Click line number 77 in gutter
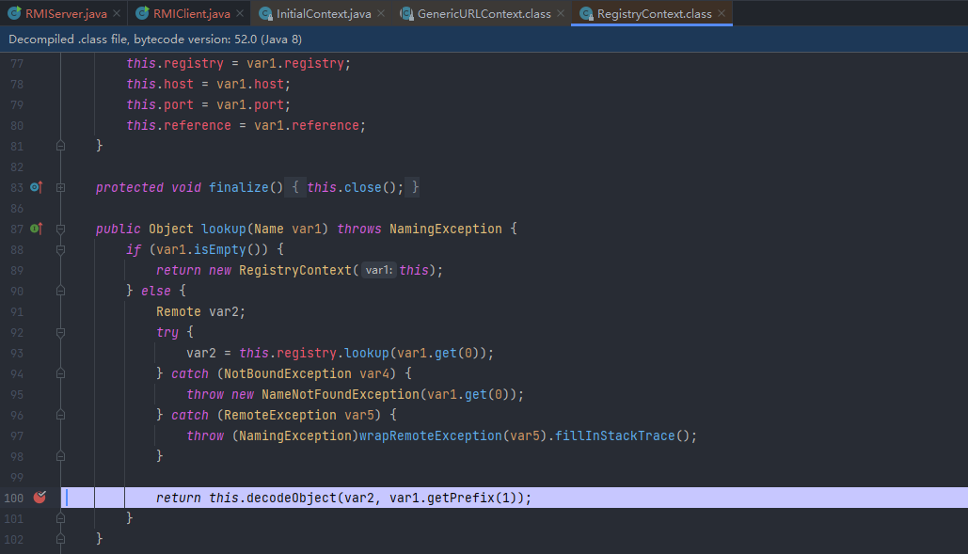968x554 pixels. tap(17, 64)
